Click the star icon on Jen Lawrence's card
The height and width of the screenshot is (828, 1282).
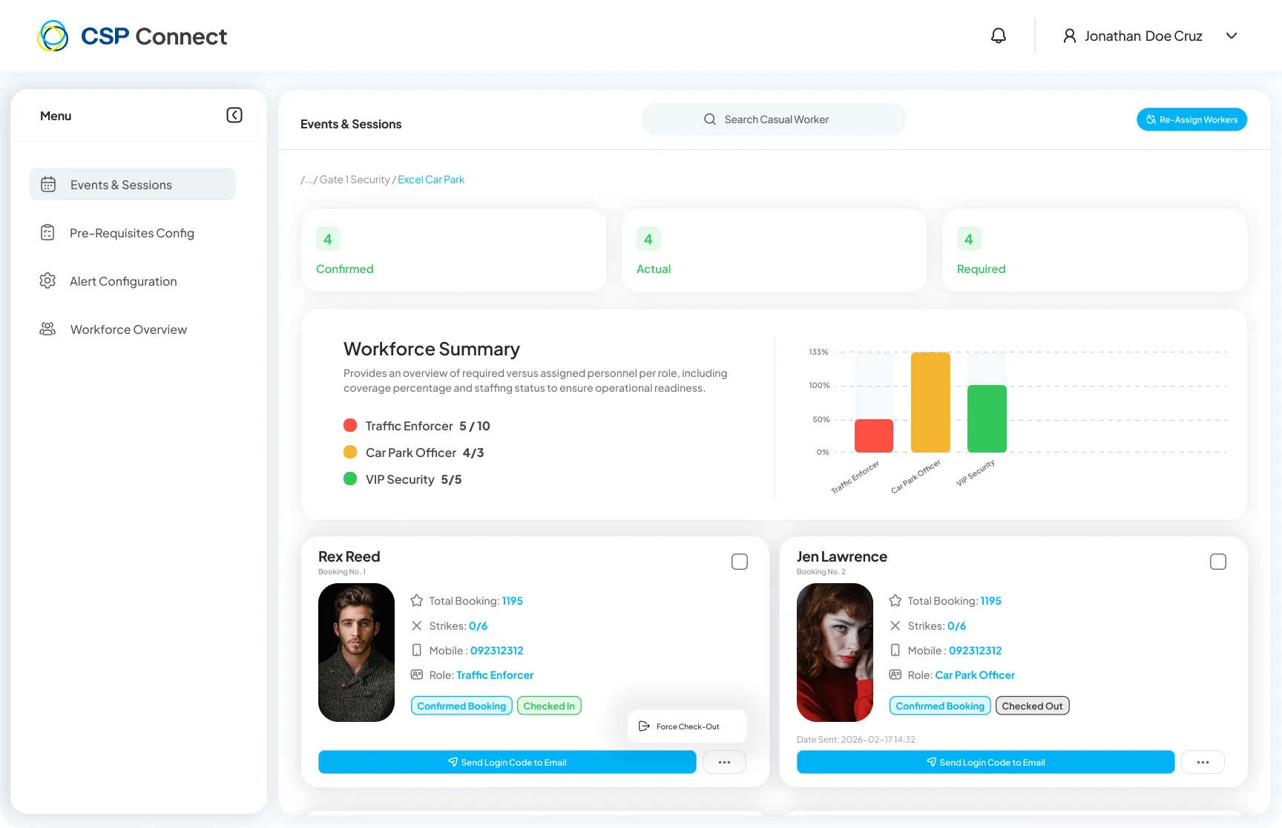[895, 600]
